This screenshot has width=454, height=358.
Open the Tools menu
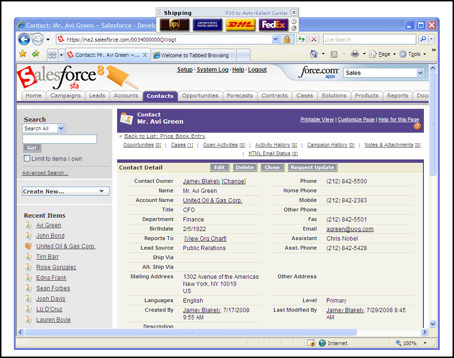[x=413, y=54]
